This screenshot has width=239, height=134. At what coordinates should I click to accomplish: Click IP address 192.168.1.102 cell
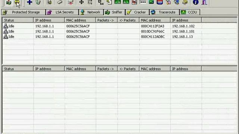(x=183, y=26)
